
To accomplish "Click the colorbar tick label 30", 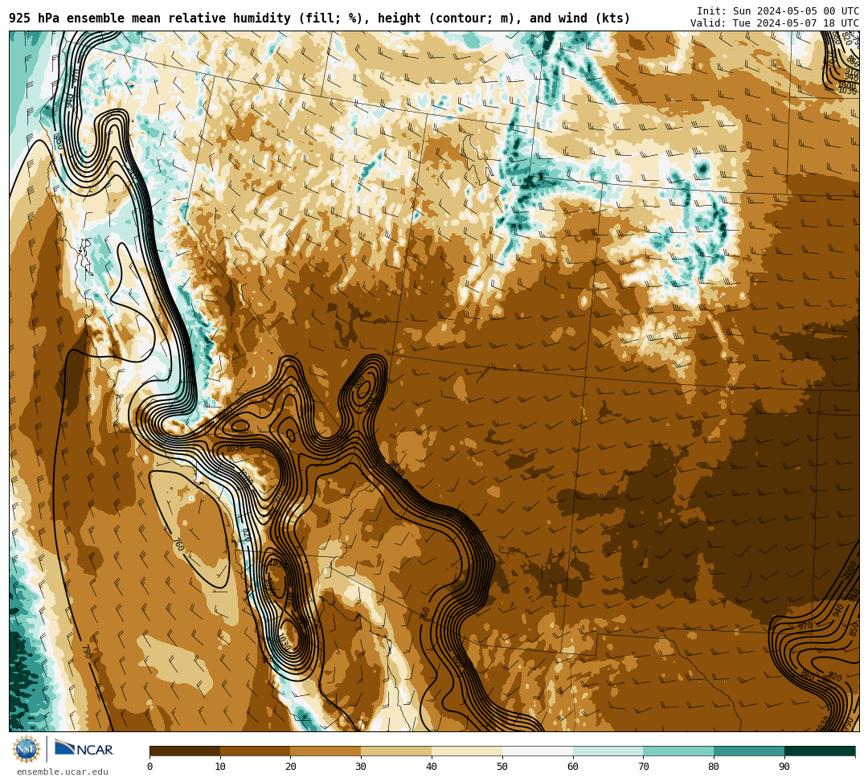I will [361, 767].
